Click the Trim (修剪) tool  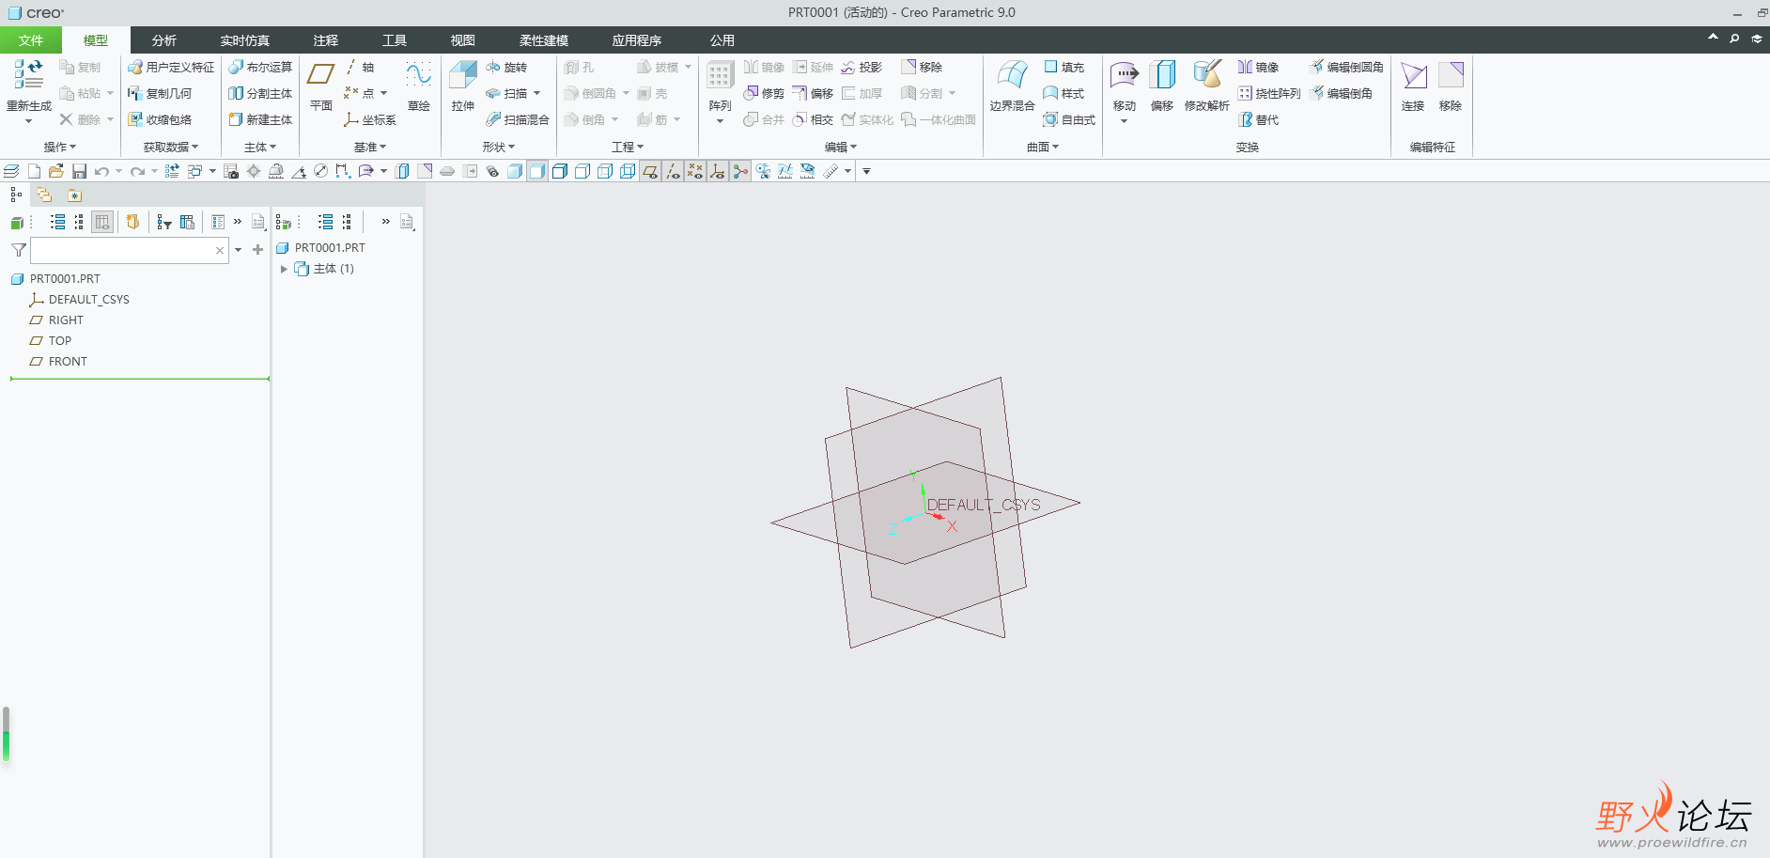pos(764,94)
